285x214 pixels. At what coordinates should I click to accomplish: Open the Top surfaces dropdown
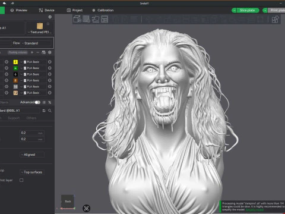tap(32, 172)
